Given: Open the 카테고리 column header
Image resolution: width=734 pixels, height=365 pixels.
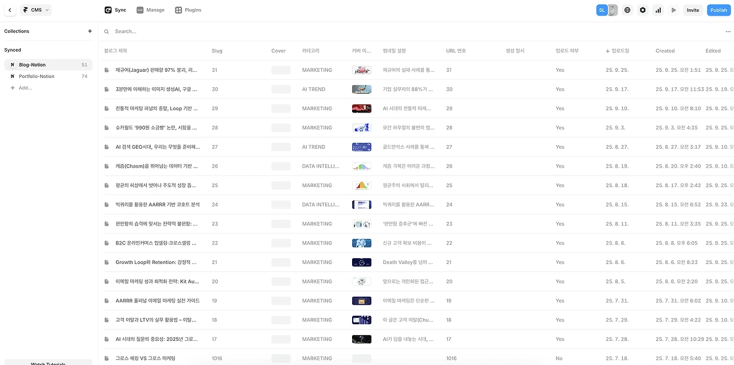Looking at the screenshot, I should click(311, 51).
